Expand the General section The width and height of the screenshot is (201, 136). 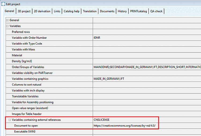[8, 20]
